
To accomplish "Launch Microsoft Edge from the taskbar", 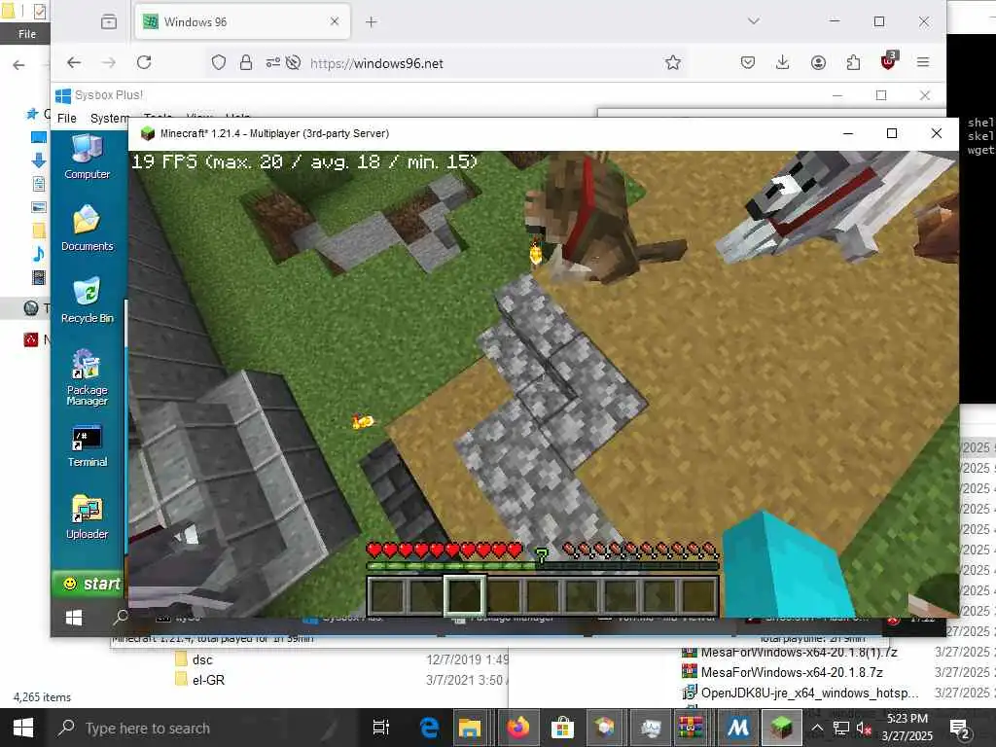I will (430, 728).
